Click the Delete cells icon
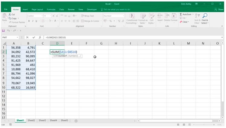 [x=167, y=16]
